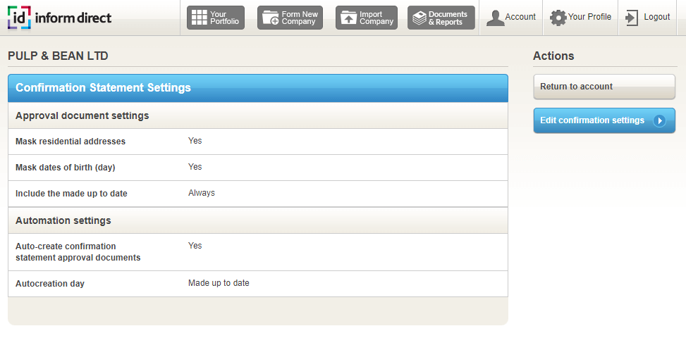Click the Logout arrow icon

tap(632, 18)
